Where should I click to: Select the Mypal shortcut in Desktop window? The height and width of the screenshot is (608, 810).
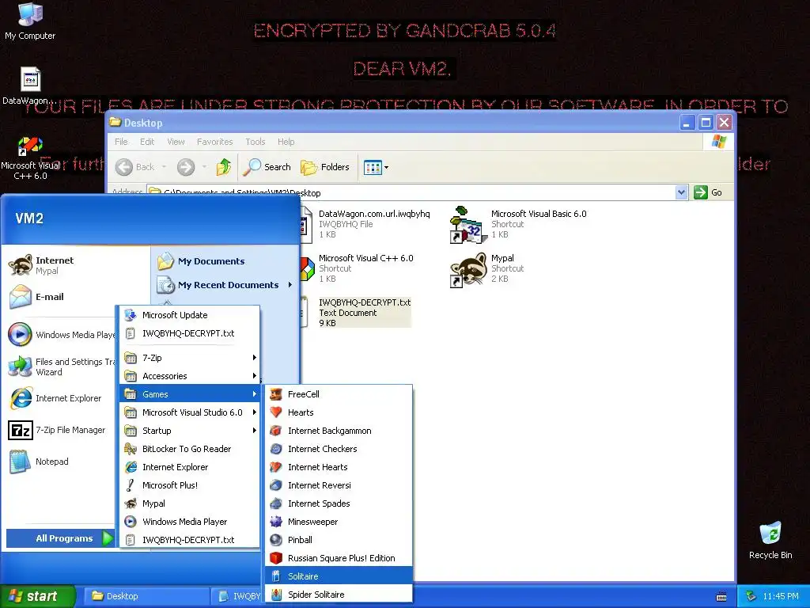(x=487, y=268)
